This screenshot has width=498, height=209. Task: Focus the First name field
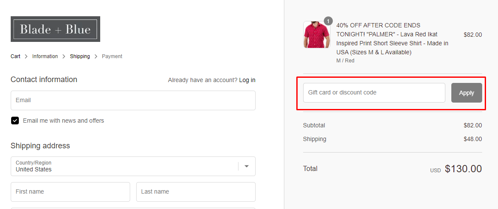click(71, 192)
